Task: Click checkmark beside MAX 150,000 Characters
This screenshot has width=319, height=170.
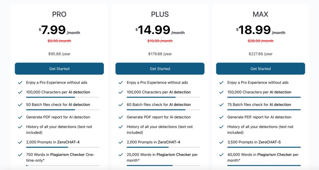Action: (x=221, y=92)
